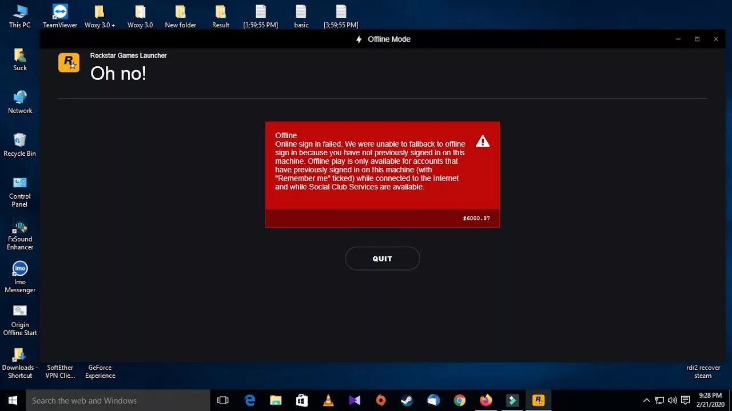This screenshot has width=732, height=411.
Task: Select 'rdr2 recover steam' desktop label
Action: [703, 372]
